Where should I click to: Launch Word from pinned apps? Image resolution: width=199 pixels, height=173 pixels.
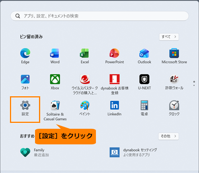(x=55, y=53)
